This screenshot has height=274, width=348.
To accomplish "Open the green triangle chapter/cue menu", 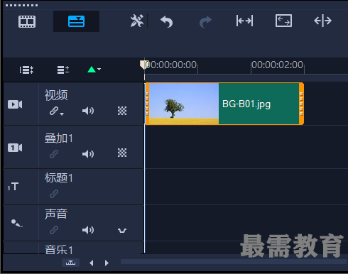I will click(94, 70).
